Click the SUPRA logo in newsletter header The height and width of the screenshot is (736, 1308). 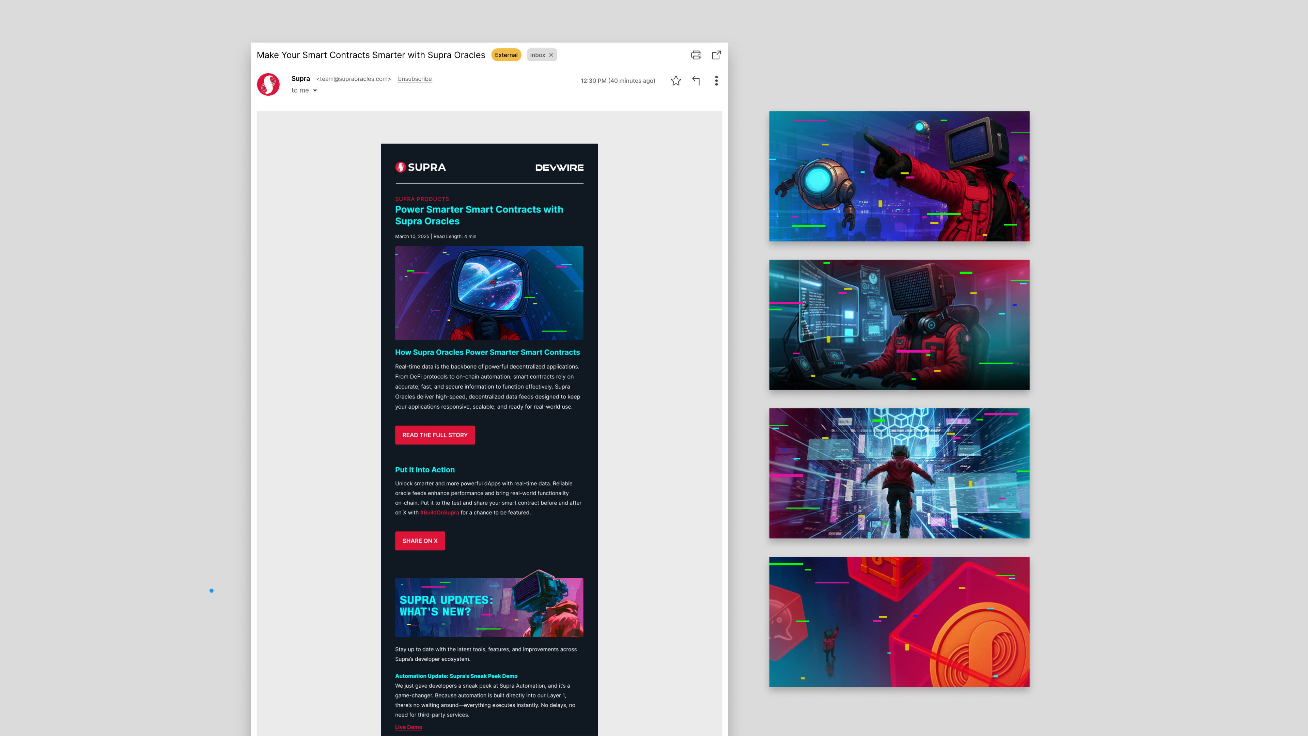pyautogui.click(x=420, y=167)
